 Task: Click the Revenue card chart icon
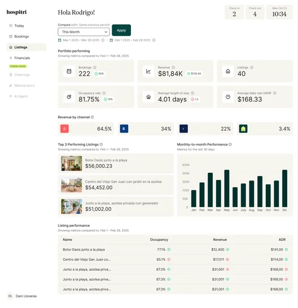pos(148,71)
